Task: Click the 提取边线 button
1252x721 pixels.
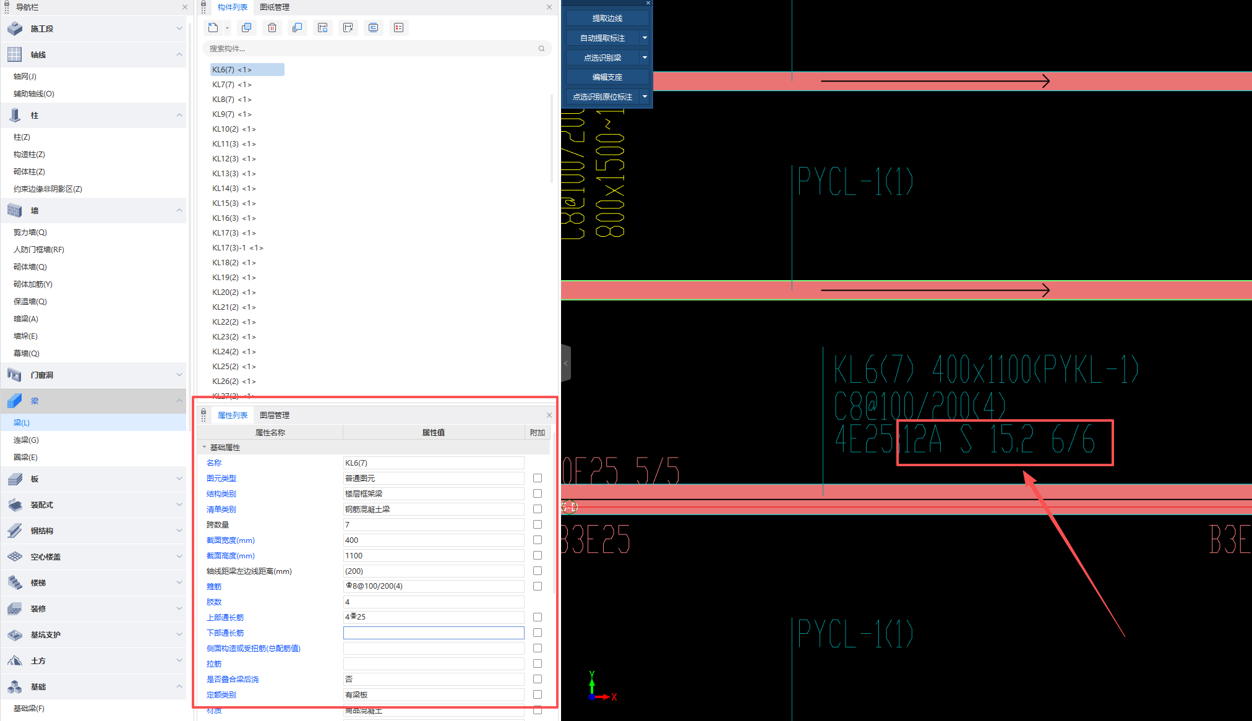Action: pos(607,19)
